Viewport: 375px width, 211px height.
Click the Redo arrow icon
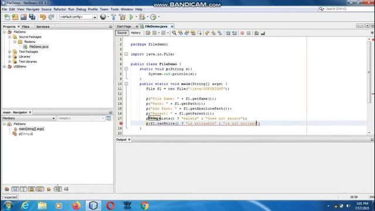[51, 17]
